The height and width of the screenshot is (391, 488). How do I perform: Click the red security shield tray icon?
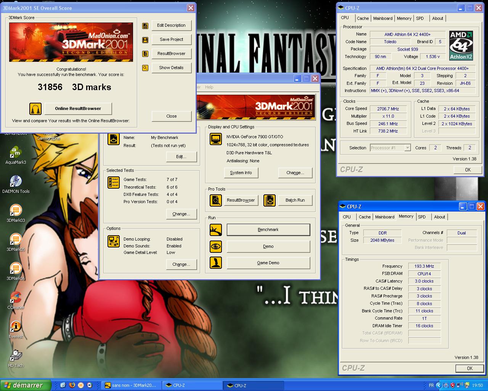click(x=453, y=385)
